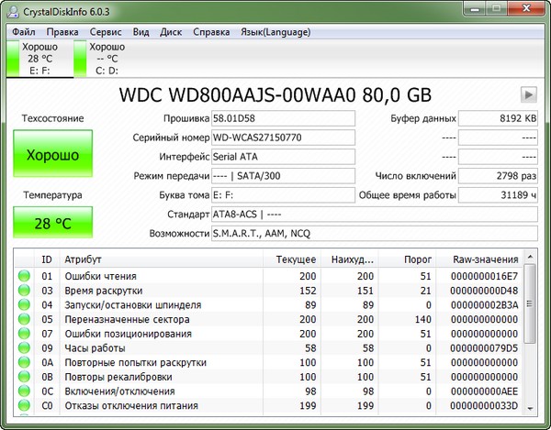Viewport: 551px width, 430px height.
Task: Open the Язык(Language) menu
Action: (x=276, y=31)
